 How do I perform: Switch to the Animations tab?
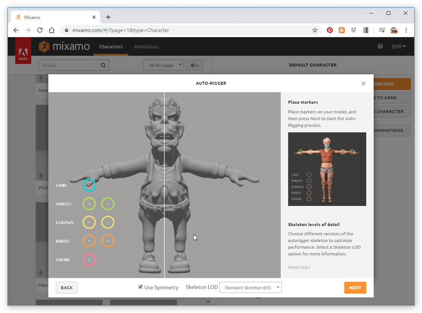146,46
